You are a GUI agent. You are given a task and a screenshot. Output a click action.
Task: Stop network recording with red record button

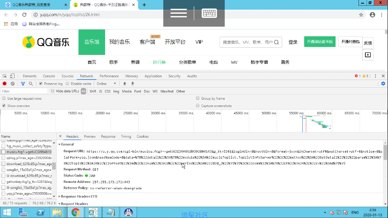(x=4, y=84)
